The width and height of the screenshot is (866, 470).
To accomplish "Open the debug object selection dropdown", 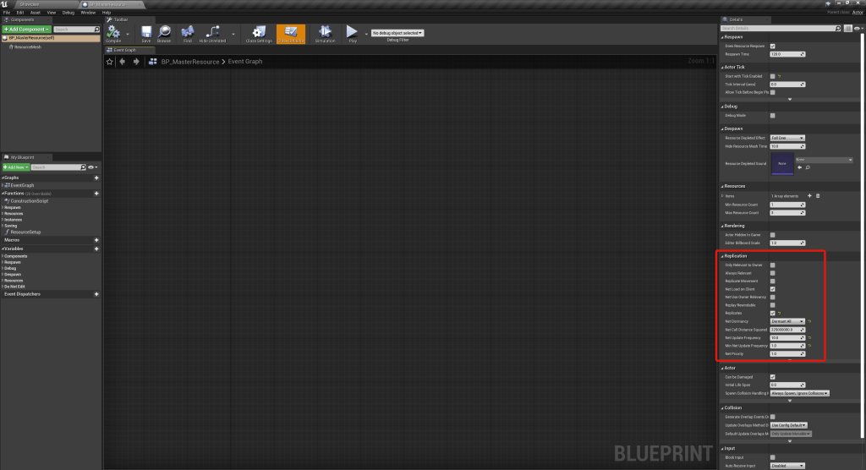I will pyautogui.click(x=397, y=33).
